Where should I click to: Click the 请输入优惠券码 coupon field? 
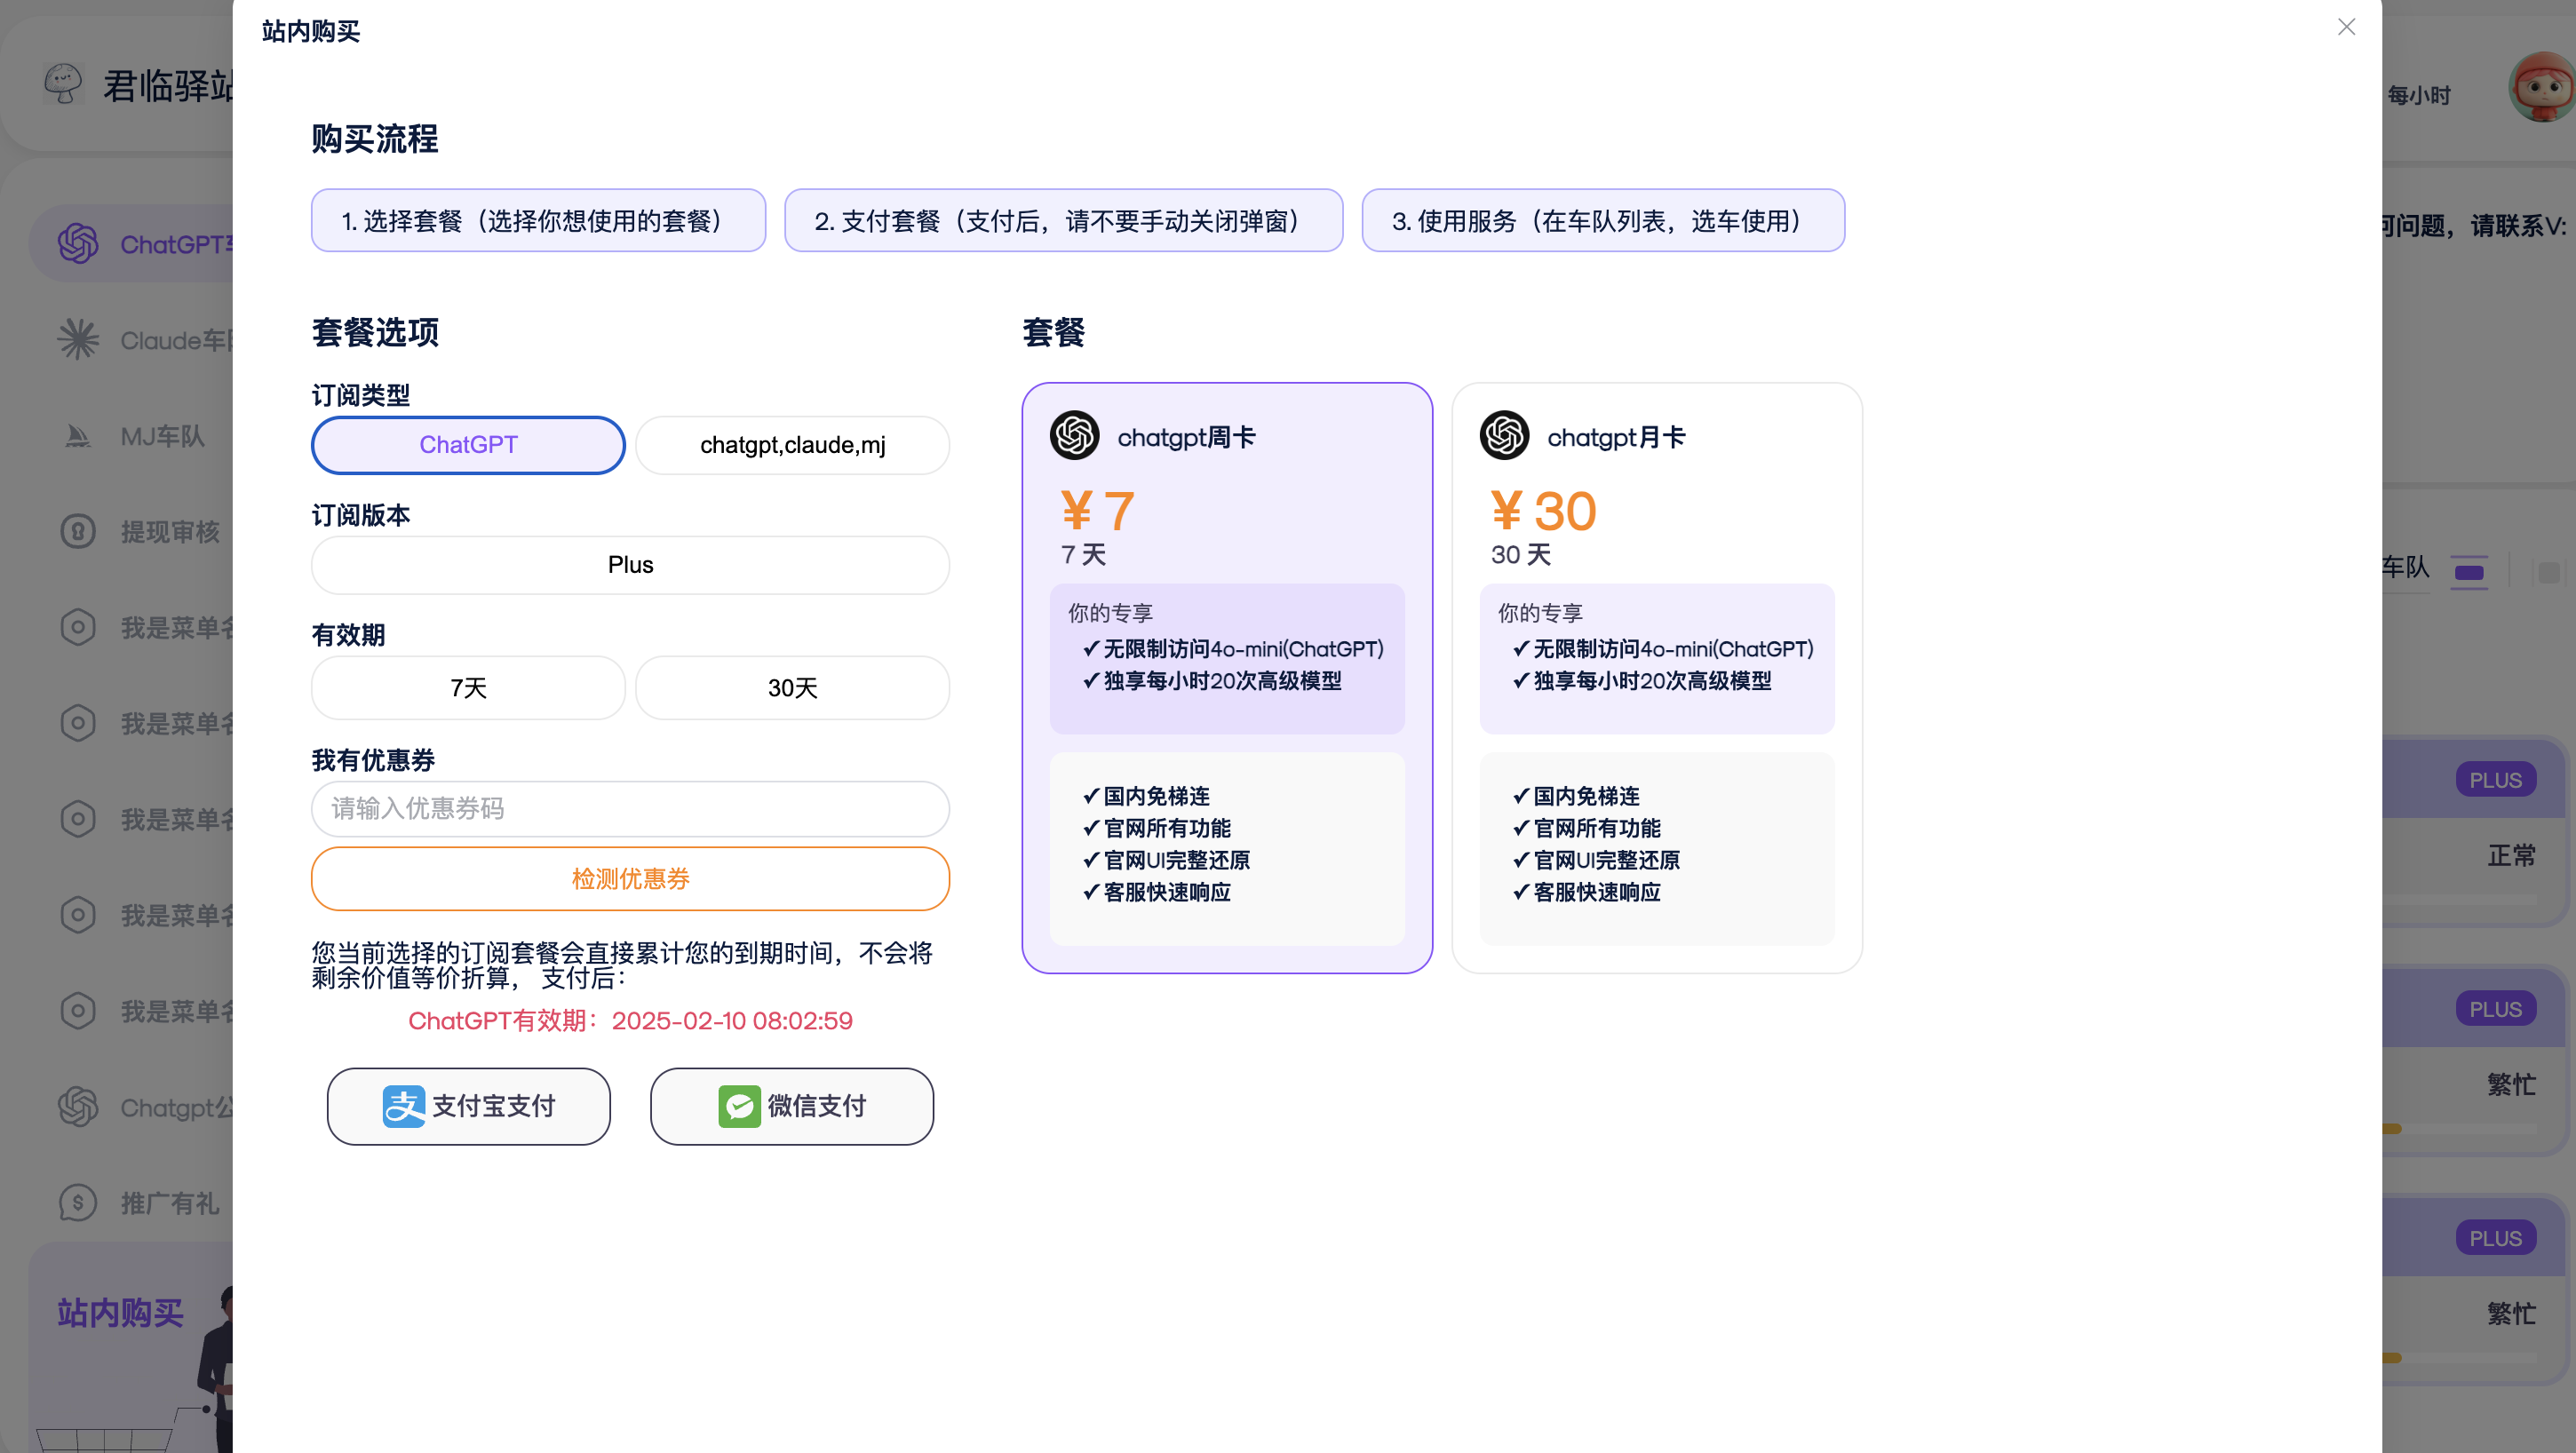630,808
